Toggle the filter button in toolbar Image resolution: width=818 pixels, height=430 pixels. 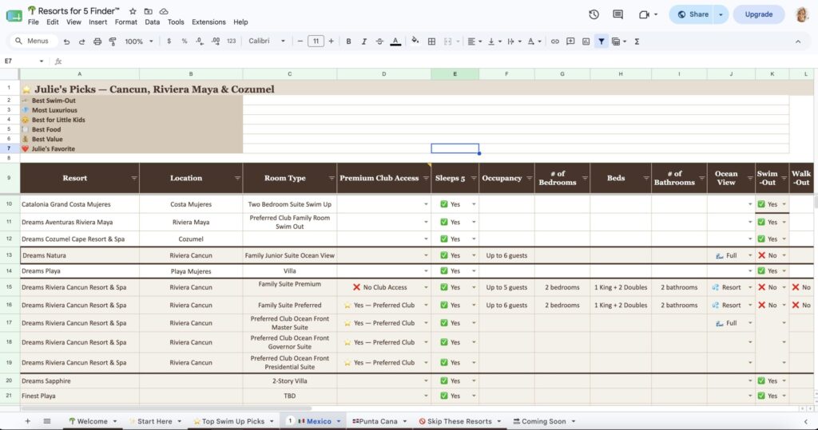602,41
